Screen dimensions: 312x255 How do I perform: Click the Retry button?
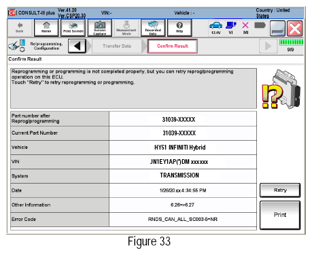280,190
